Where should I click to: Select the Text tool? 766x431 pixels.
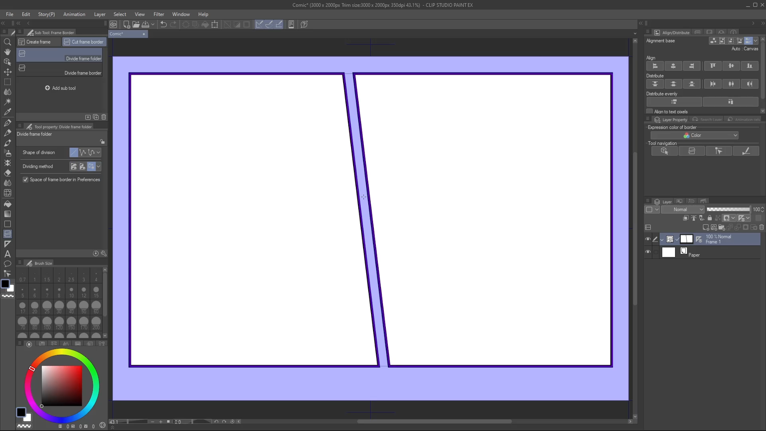pos(7,254)
